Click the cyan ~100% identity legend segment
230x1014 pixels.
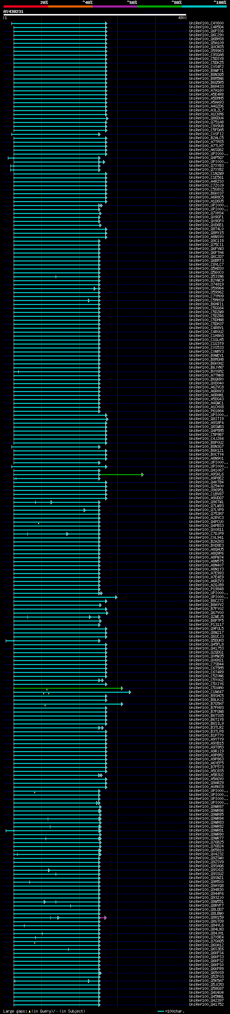204,7
